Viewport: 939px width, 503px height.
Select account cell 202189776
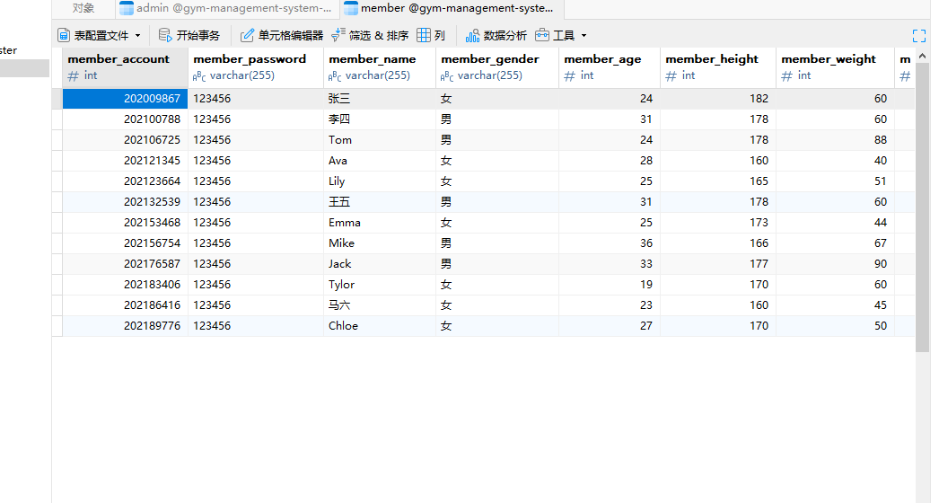point(125,326)
